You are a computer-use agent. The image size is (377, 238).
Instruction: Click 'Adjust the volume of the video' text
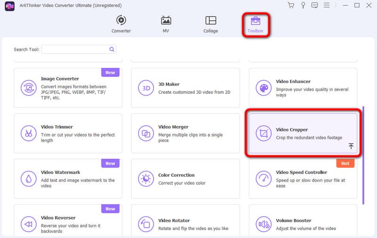[306, 229]
